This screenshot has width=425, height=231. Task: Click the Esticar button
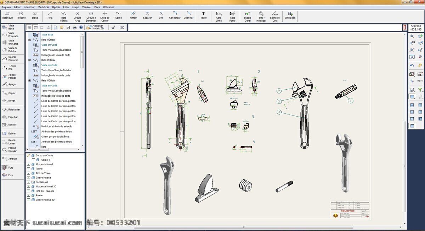[x=9, y=134]
